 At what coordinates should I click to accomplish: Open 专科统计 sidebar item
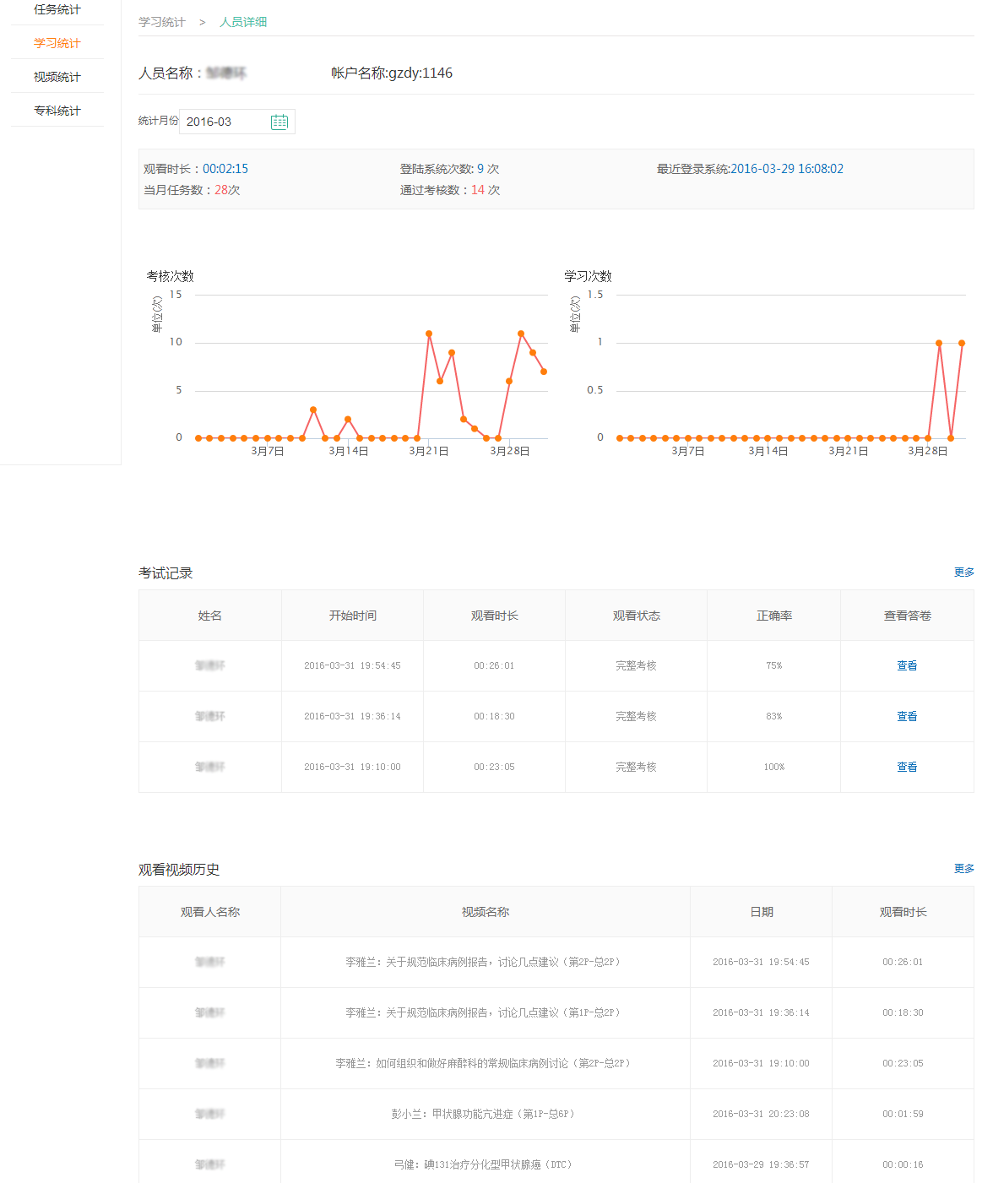click(x=57, y=111)
